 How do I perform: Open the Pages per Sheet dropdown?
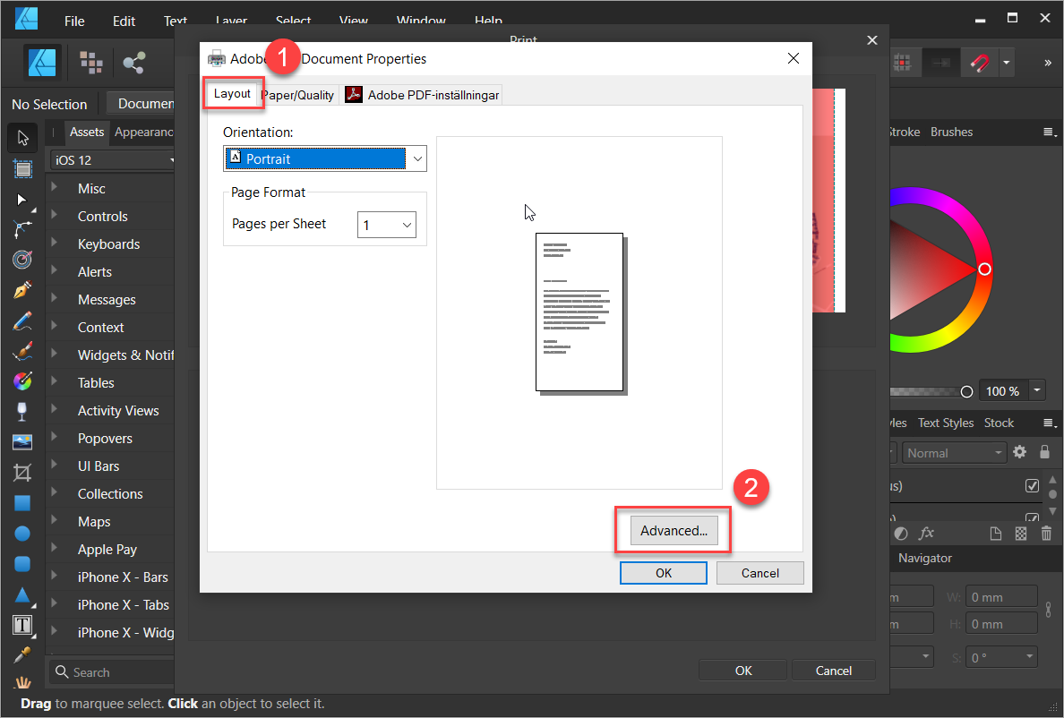coord(387,225)
